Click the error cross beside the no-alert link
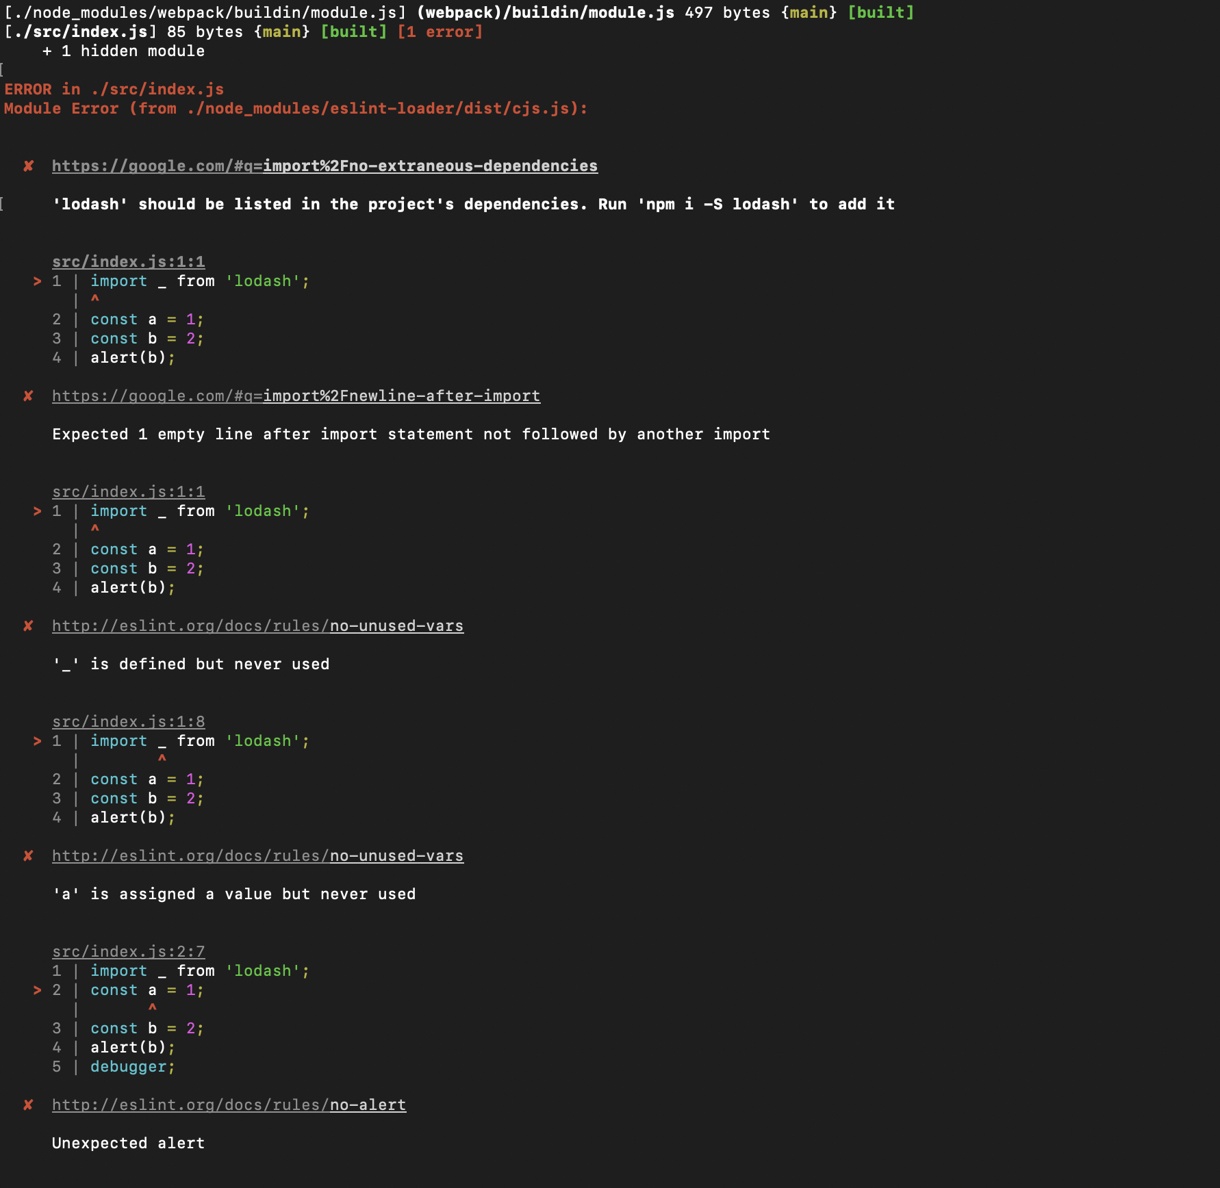 (27, 1105)
